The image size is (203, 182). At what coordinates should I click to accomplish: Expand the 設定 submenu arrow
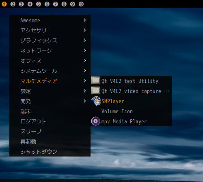[x=85, y=91]
